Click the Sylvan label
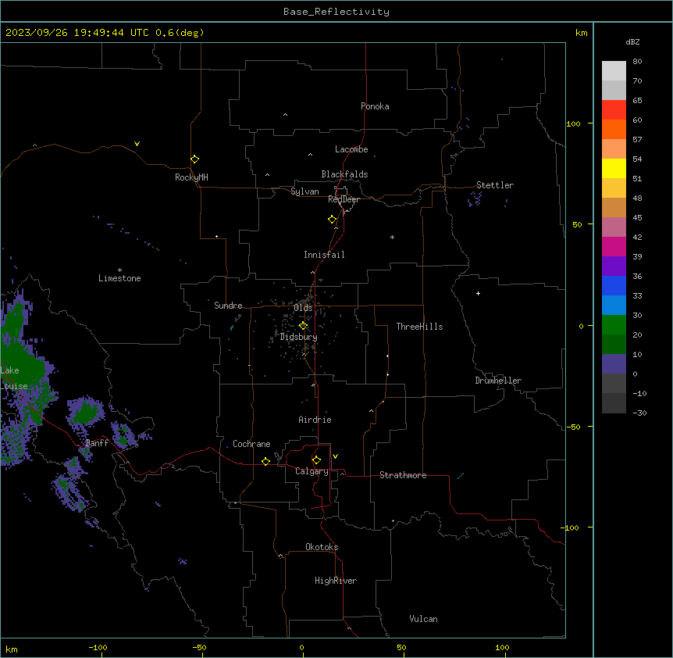 pyautogui.click(x=304, y=191)
